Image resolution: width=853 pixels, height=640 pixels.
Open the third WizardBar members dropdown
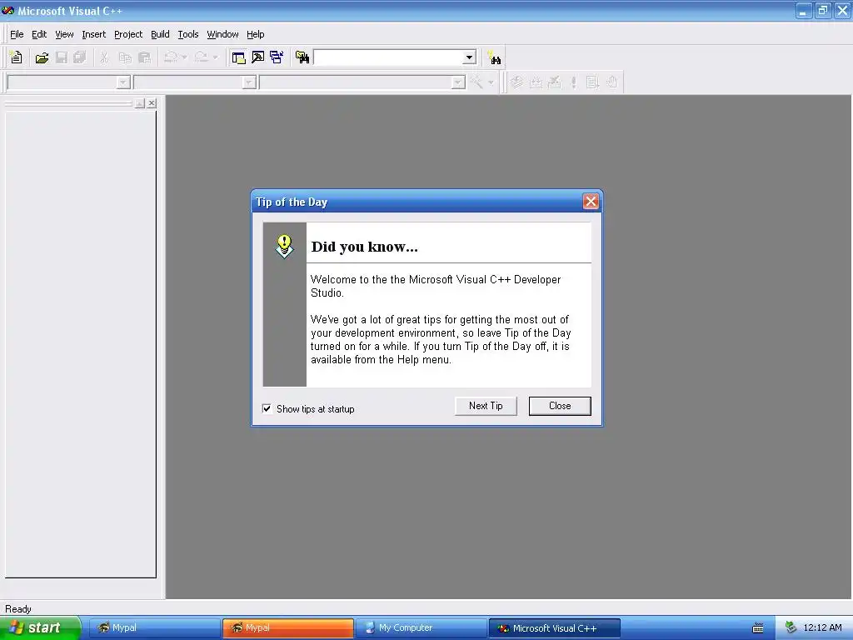(458, 82)
